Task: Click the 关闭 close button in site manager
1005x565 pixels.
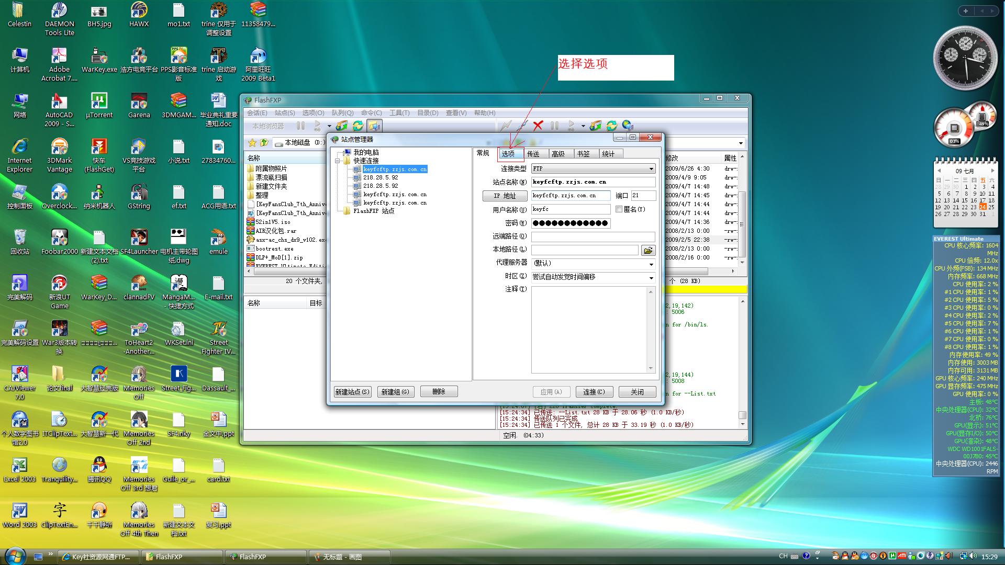Action: coord(637,392)
